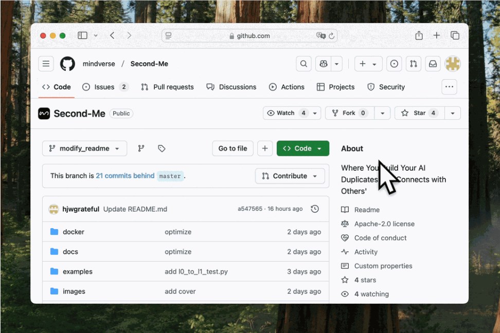
Task: Show more repository tabs with ellipsis button
Action: coord(449,87)
